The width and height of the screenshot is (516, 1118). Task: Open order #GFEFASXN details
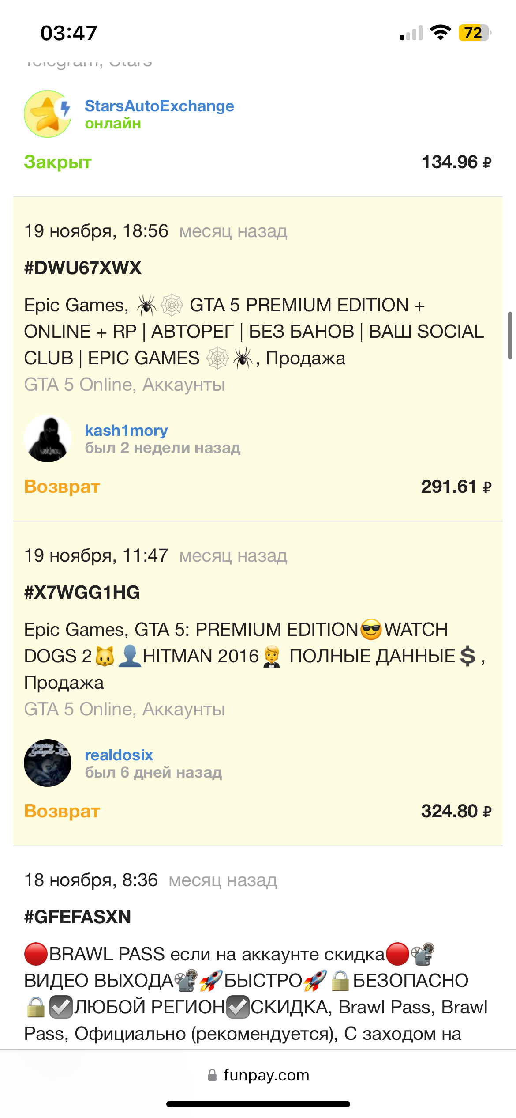pyautogui.click(x=78, y=917)
